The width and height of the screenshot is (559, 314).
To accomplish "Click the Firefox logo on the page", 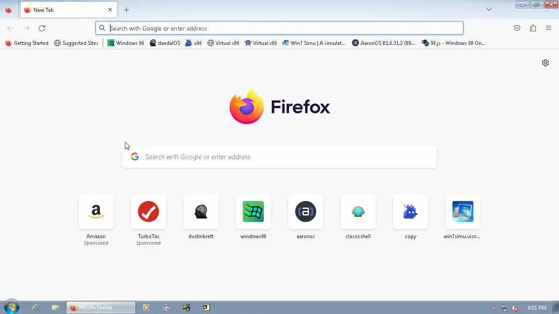I will 279,107.
